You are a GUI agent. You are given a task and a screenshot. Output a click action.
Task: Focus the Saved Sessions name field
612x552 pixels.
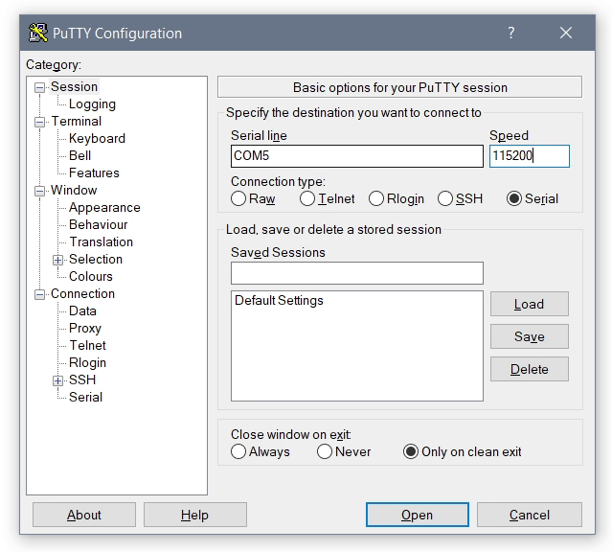356,273
